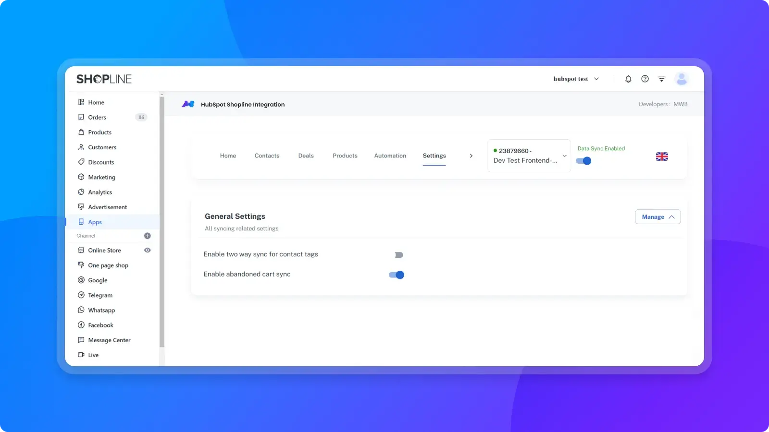Open the Deals tab
Screen dimensions: 769x432
(306, 156)
